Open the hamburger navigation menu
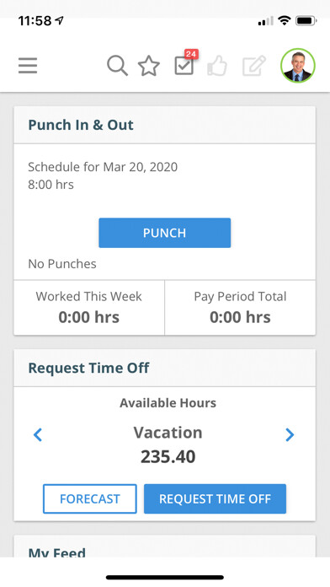The width and height of the screenshot is (330, 587). coord(28,66)
